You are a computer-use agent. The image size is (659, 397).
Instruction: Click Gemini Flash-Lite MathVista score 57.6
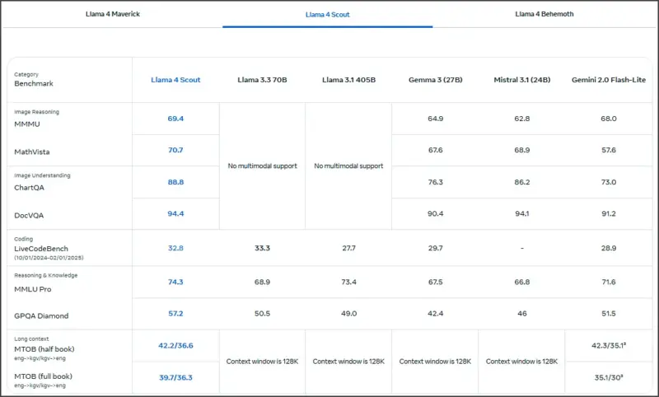[609, 150]
